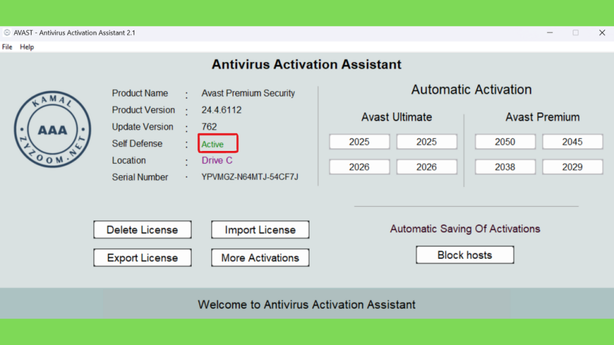This screenshot has width=614, height=345.
Task: Click the Delete License button
Action: pyautogui.click(x=143, y=229)
